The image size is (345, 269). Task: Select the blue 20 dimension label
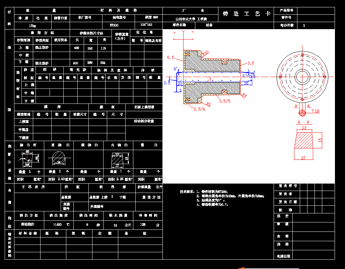[180, 84]
